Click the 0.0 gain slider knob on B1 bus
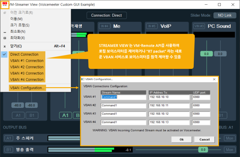Image resolution: width=240 pixels, height=157 pixels. [203, 150]
